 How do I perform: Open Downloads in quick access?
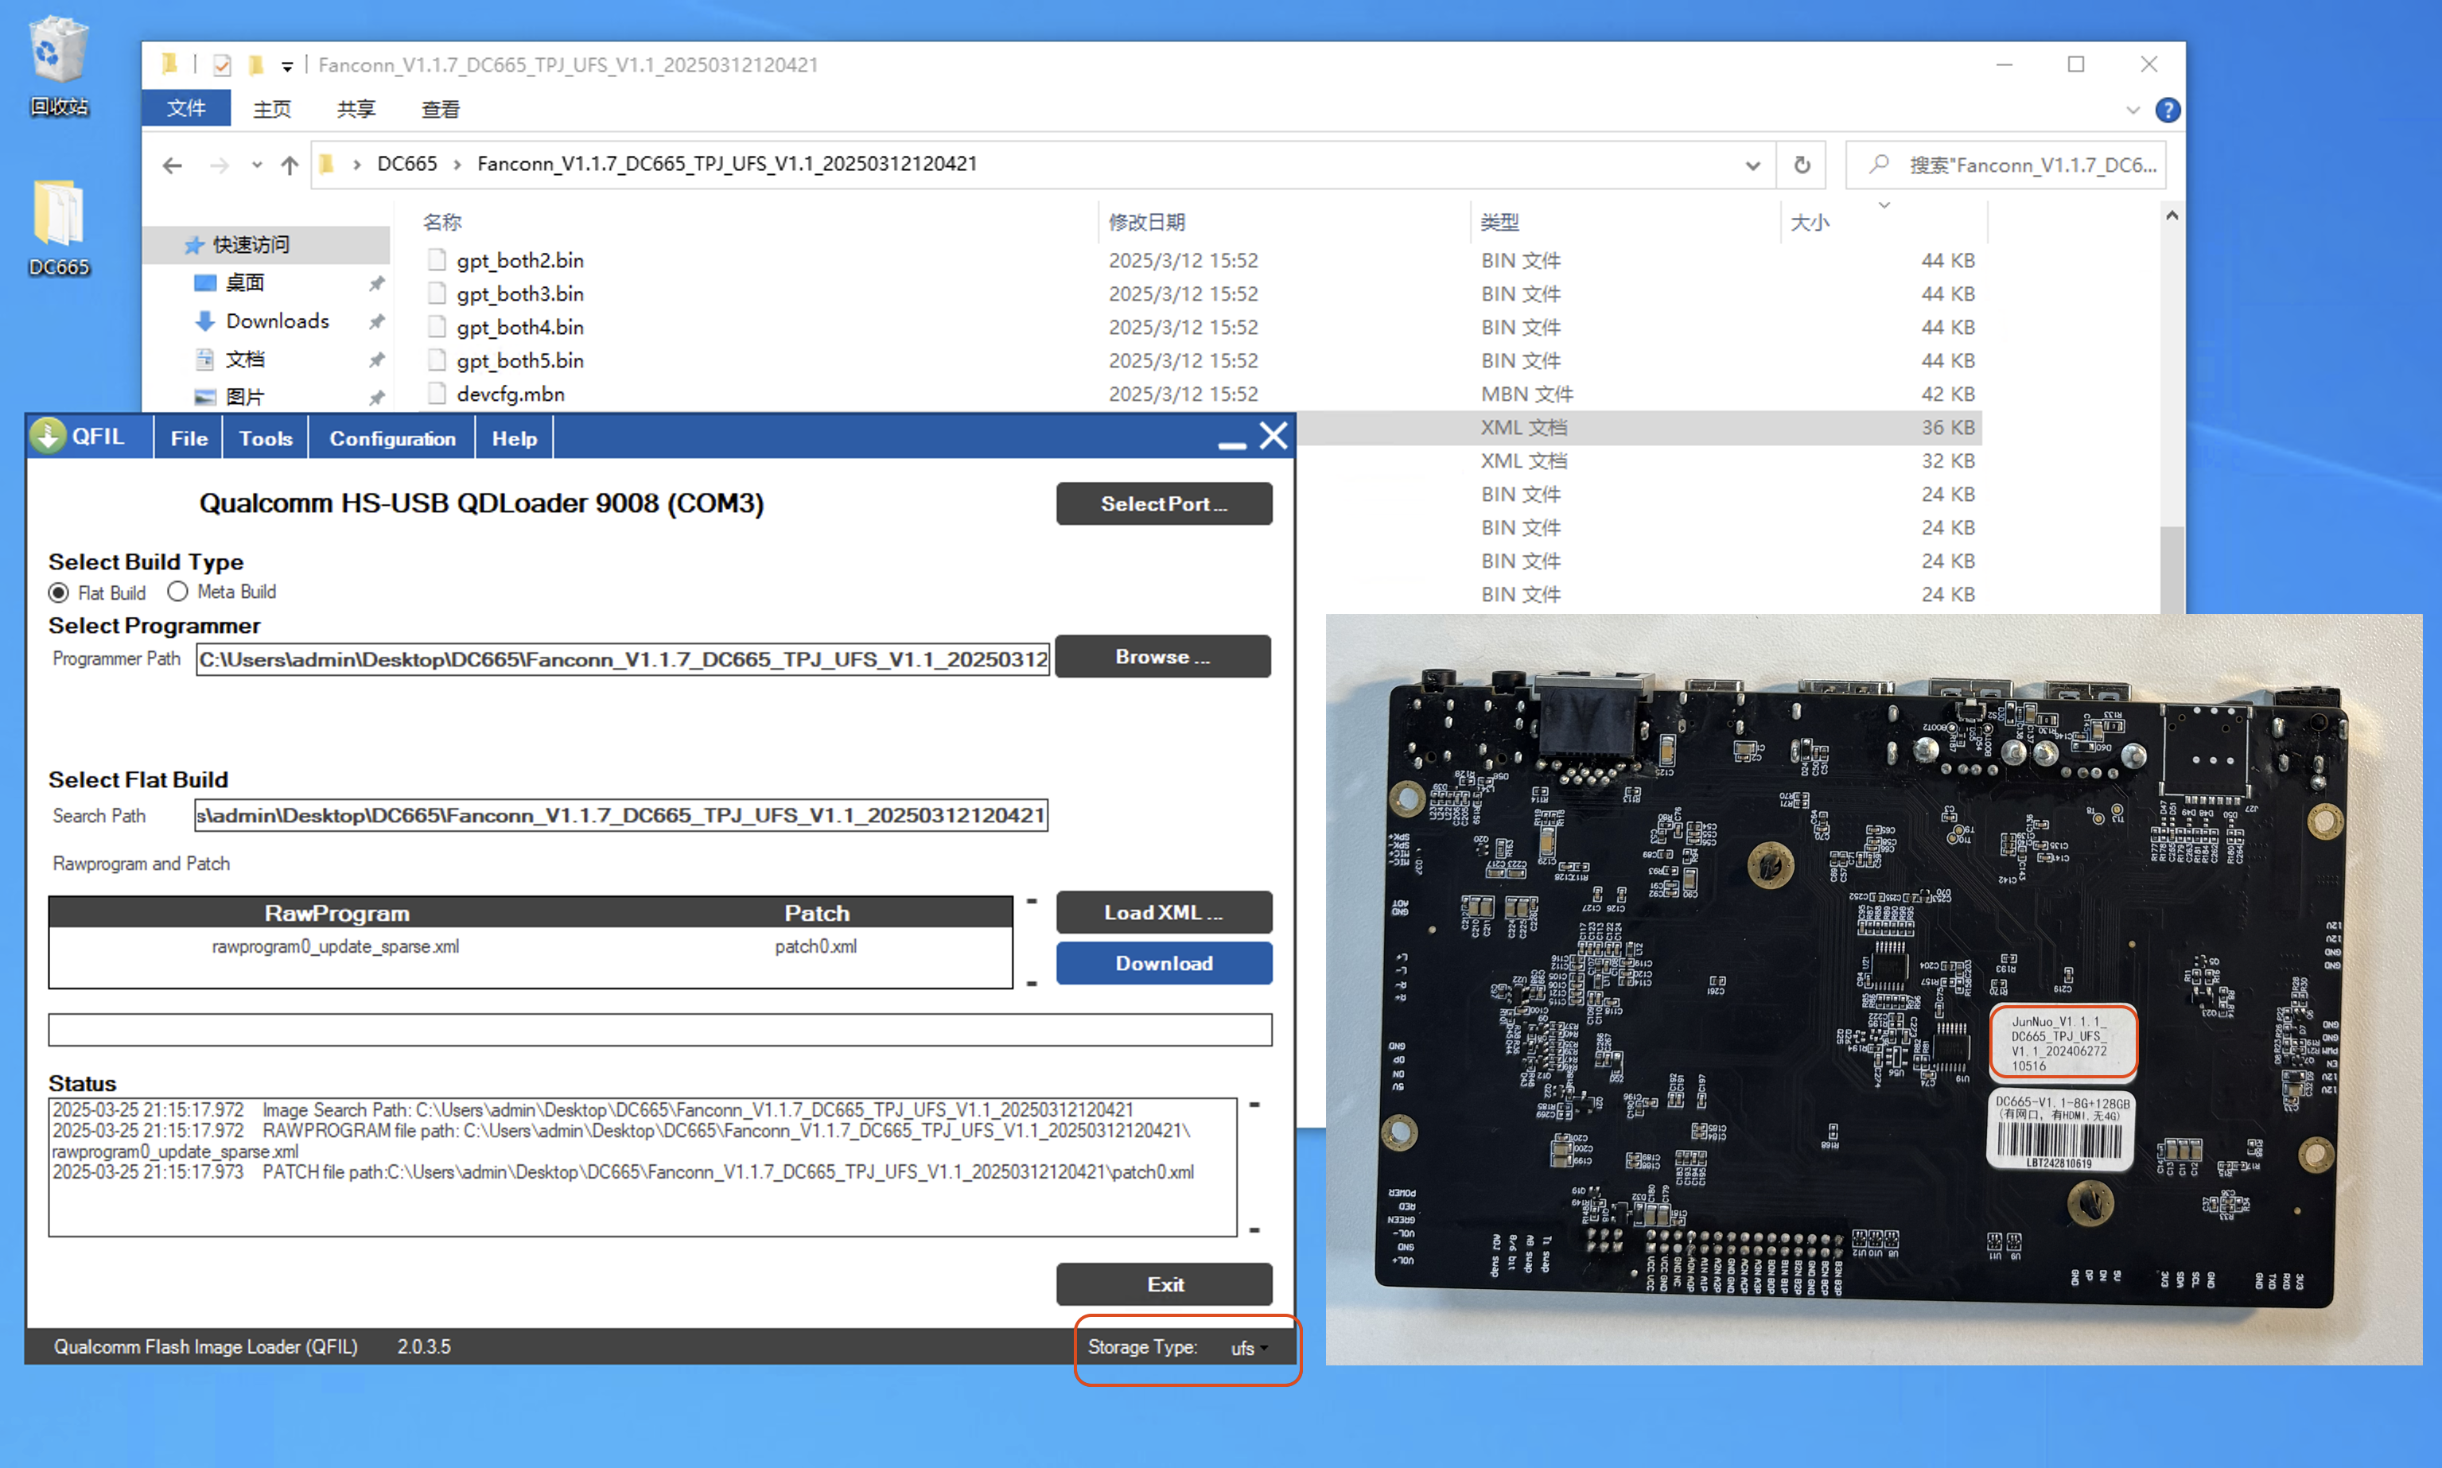[x=277, y=321]
